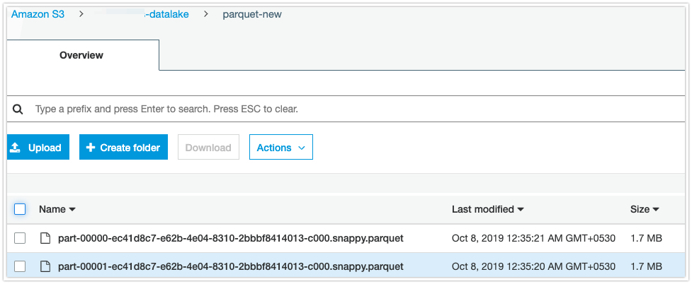Click the file icon for part-00000 parquet
The height and width of the screenshot is (284, 692).
click(x=44, y=239)
